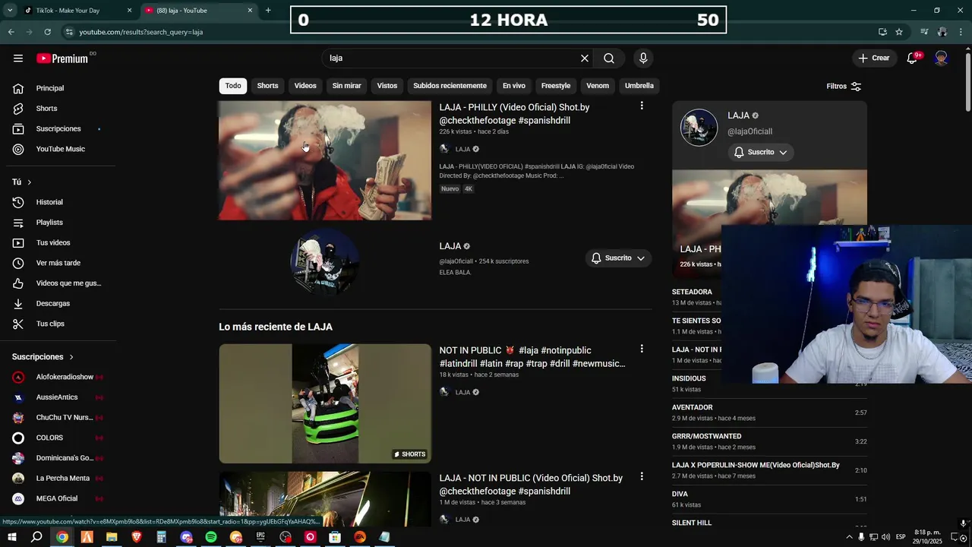Clear the search box with X icon
Viewport: 972px width, 547px height.
585,58
